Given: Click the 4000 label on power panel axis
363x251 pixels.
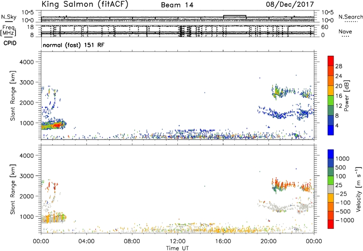Looking at the screenshot, I should point(26,62).
